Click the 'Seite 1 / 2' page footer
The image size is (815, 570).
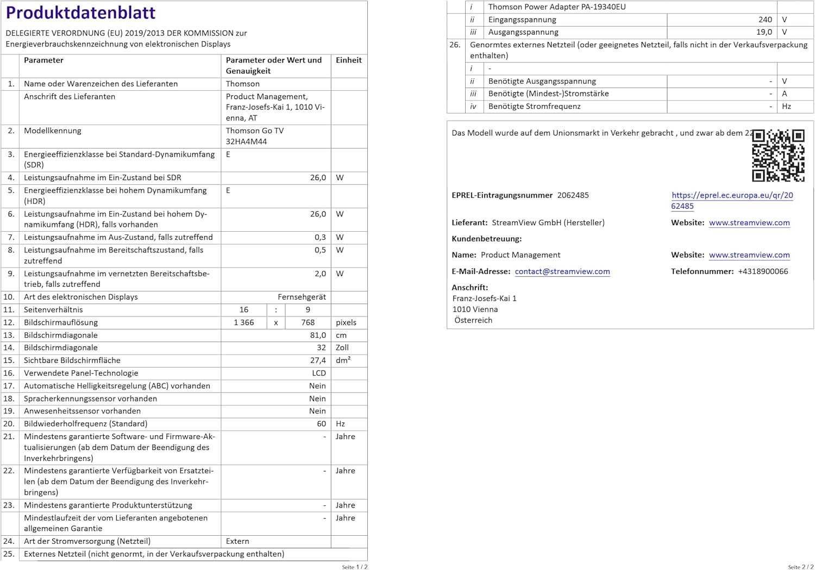(355, 567)
